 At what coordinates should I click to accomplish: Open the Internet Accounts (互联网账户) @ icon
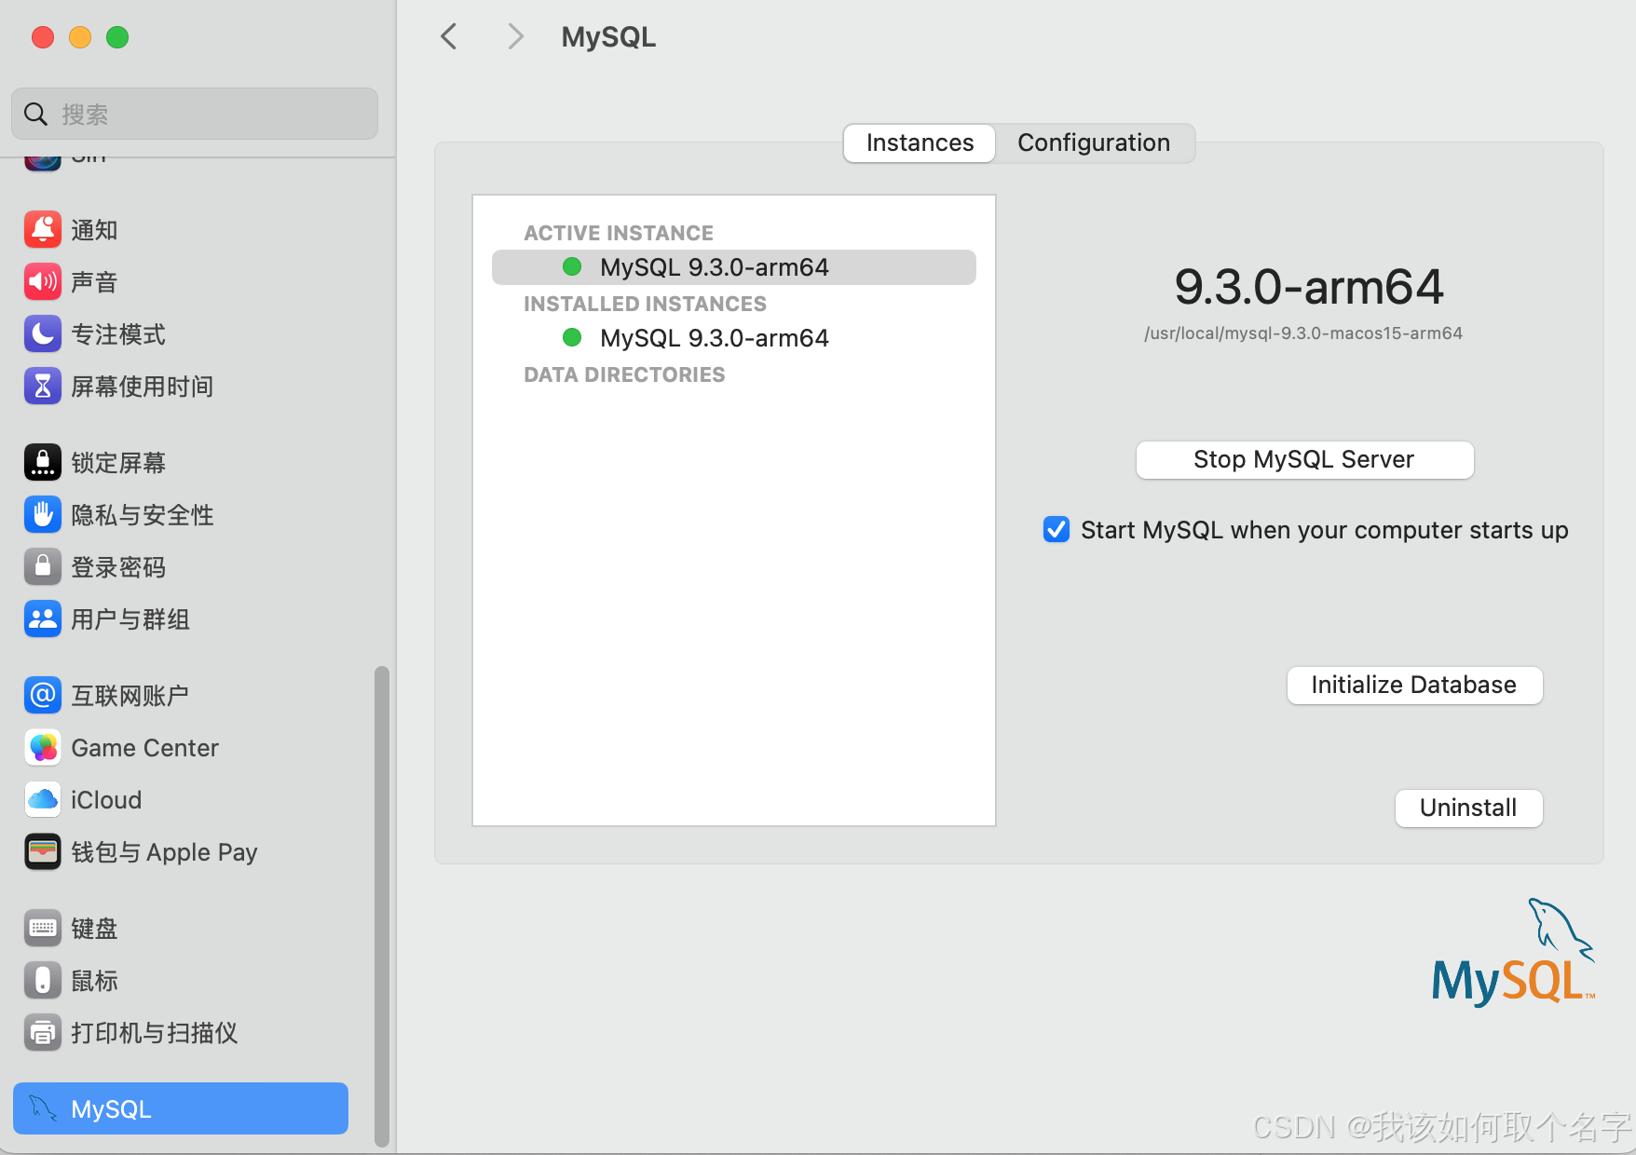(43, 695)
